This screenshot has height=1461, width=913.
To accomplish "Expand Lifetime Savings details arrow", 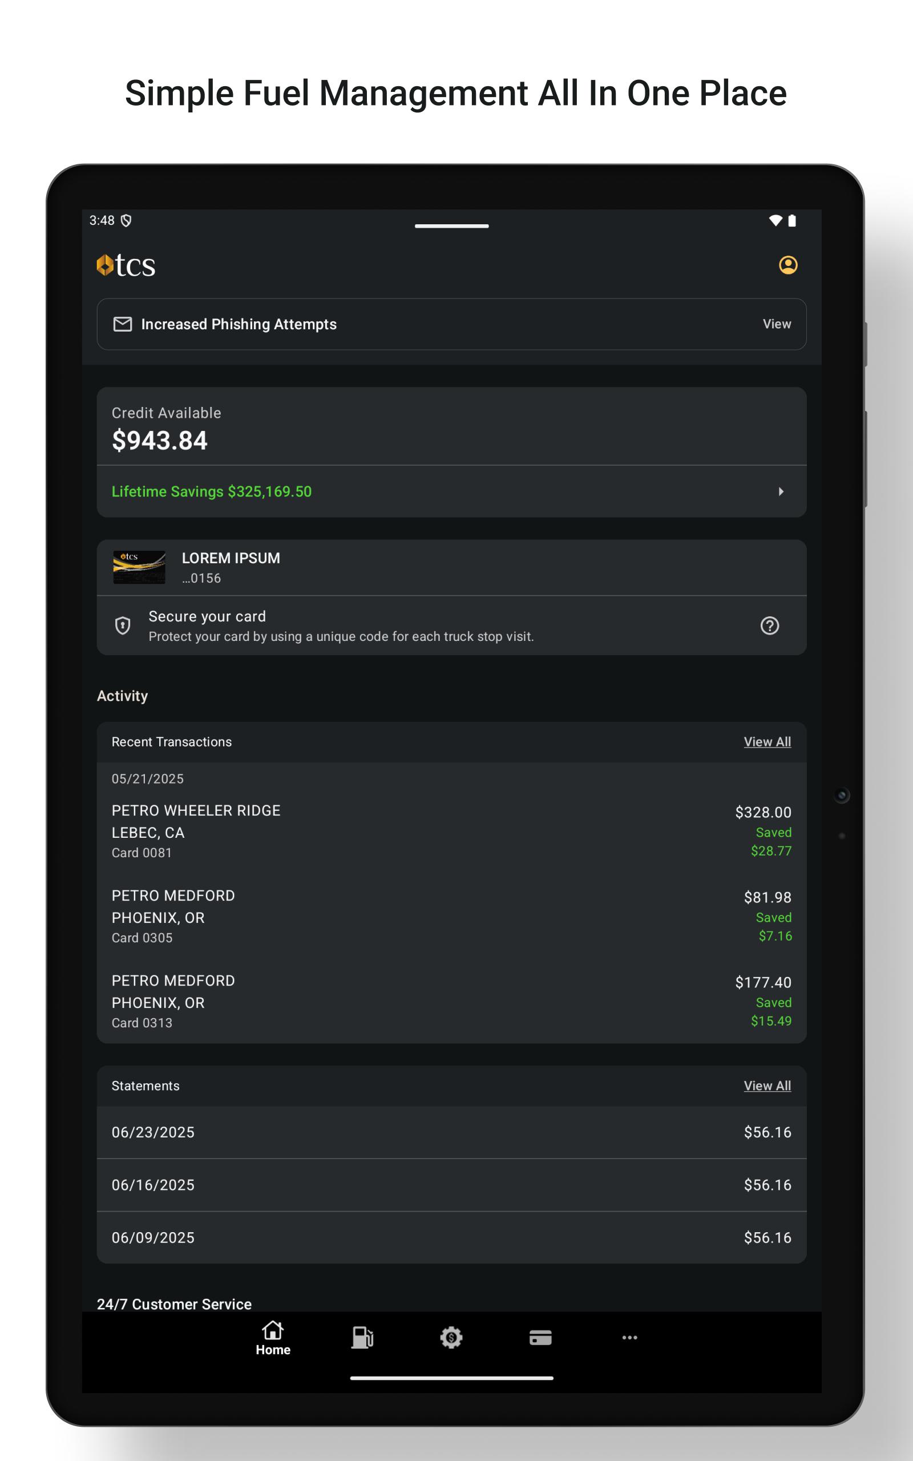I will coord(781,491).
